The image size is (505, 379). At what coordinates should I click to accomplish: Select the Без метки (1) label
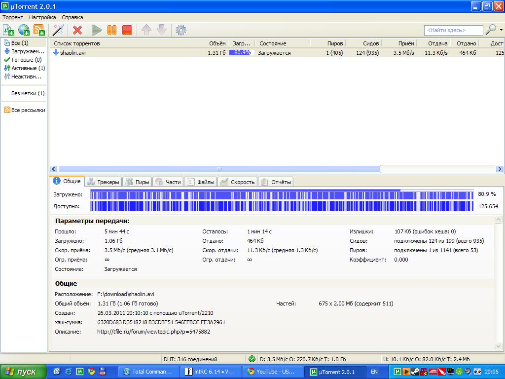[28, 93]
